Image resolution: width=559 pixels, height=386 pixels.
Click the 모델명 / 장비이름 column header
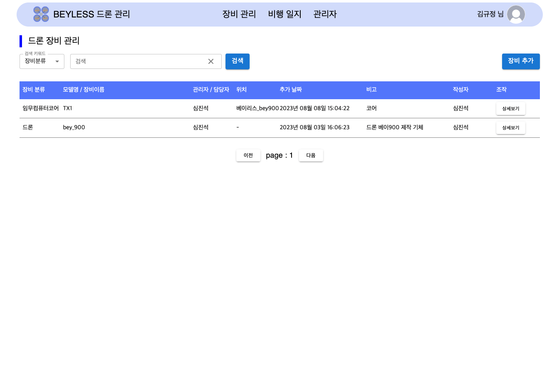click(83, 90)
